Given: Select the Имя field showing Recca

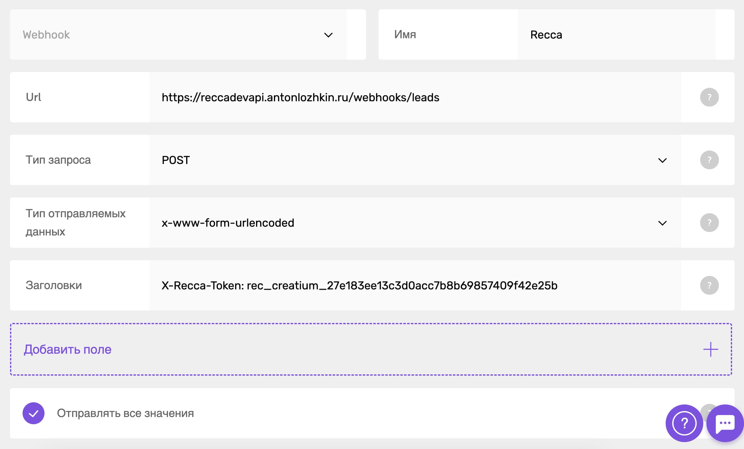Looking at the screenshot, I should [546, 35].
